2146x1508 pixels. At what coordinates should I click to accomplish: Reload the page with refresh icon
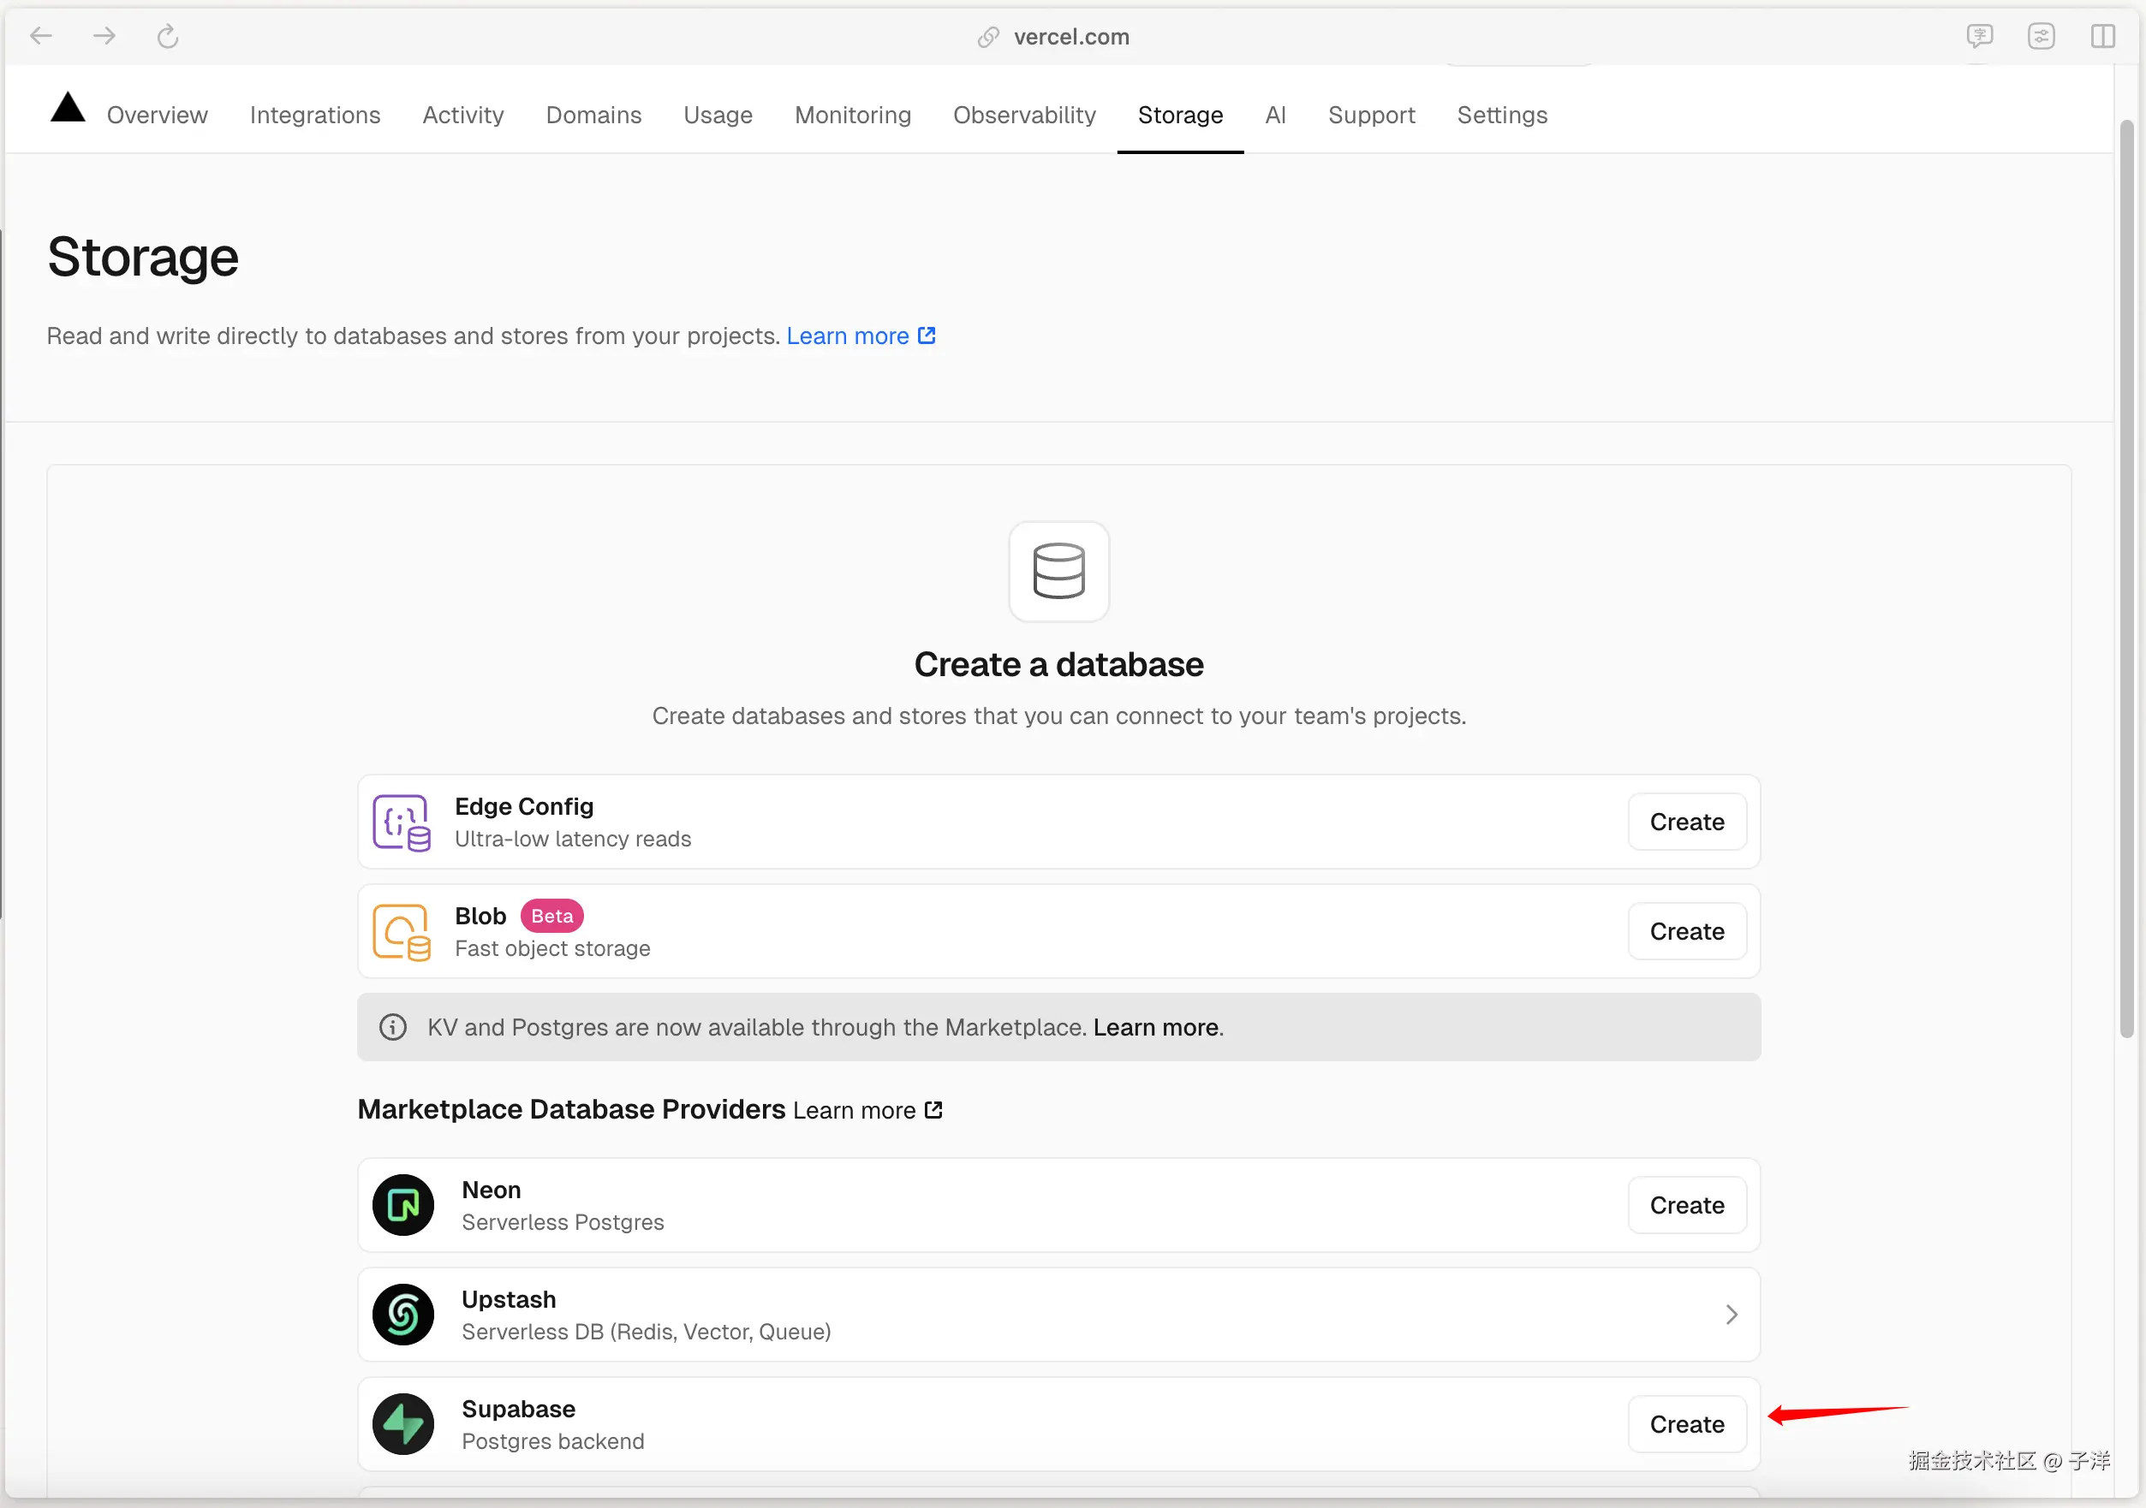click(167, 37)
